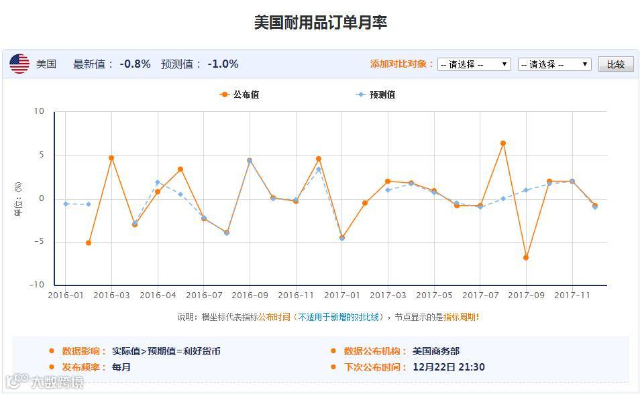Click the 比较 button

[616, 64]
